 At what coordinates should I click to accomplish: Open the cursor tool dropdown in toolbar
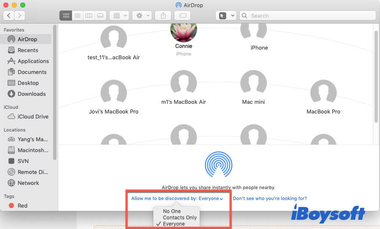tap(226, 16)
